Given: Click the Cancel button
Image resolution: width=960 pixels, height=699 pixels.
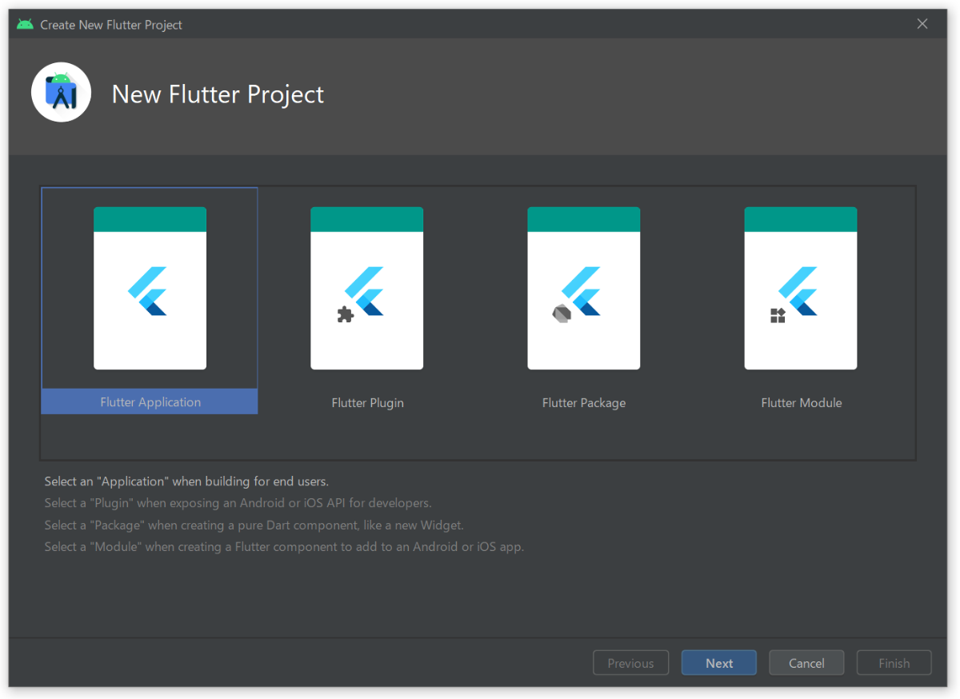Looking at the screenshot, I should pyautogui.click(x=806, y=662).
